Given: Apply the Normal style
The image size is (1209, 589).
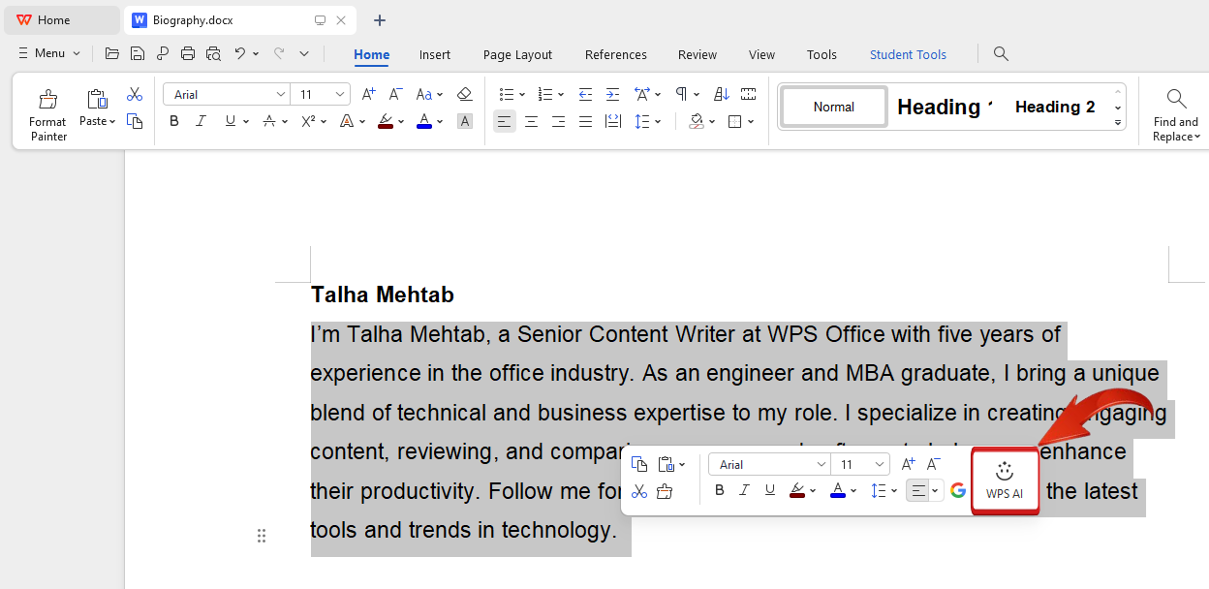Looking at the screenshot, I should pos(834,107).
